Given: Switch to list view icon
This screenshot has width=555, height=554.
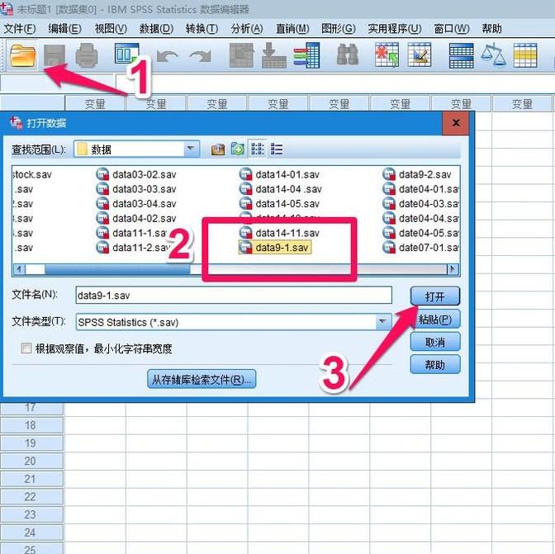Looking at the screenshot, I should click(x=258, y=149).
